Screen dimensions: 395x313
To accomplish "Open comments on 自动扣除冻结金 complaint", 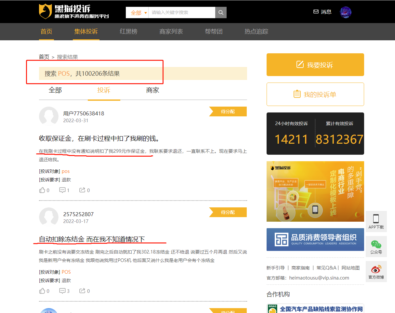I will click(64, 291).
